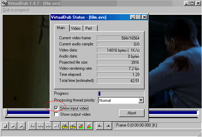This screenshot has width=202, height=137.
Task: Click the Dub in progress! menu text
Action: 16,10
